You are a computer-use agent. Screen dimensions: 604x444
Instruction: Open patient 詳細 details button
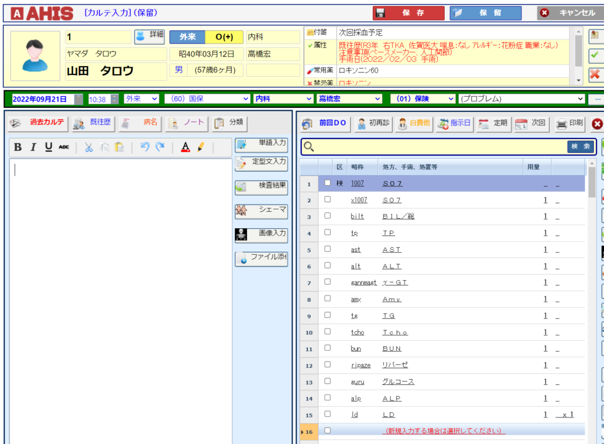tap(149, 37)
